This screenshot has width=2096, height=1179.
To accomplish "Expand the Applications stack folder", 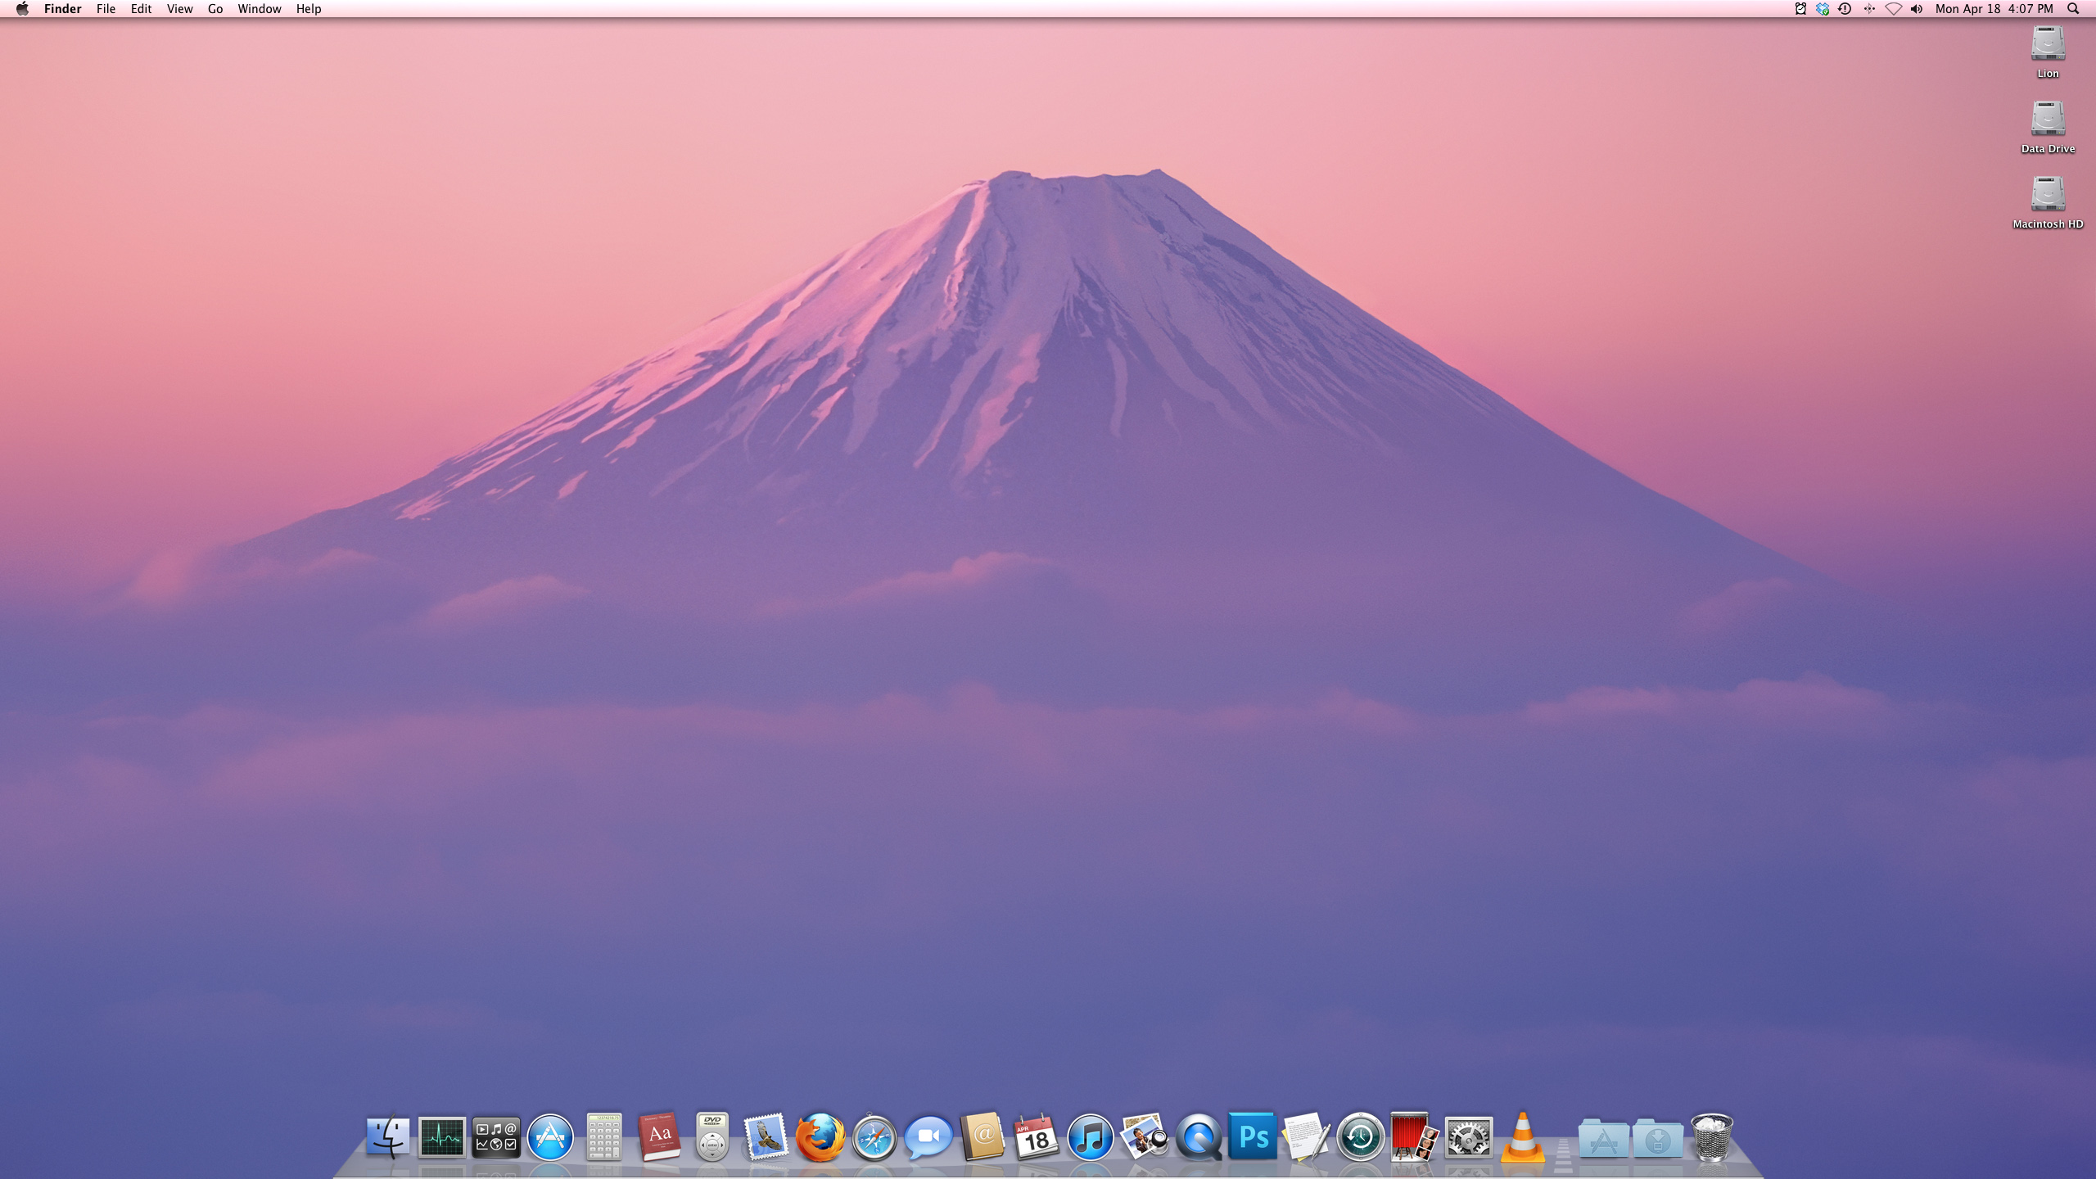I will tap(1602, 1137).
